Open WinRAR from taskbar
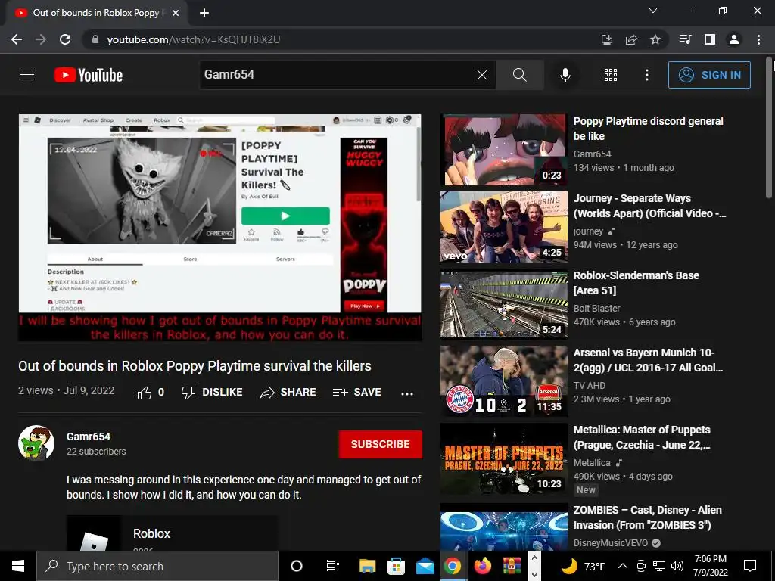This screenshot has width=775, height=581. [x=511, y=566]
